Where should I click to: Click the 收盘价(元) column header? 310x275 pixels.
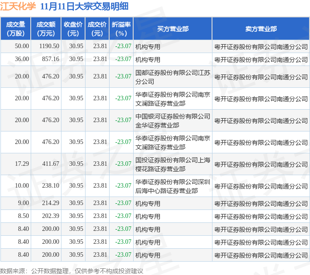(73, 29)
